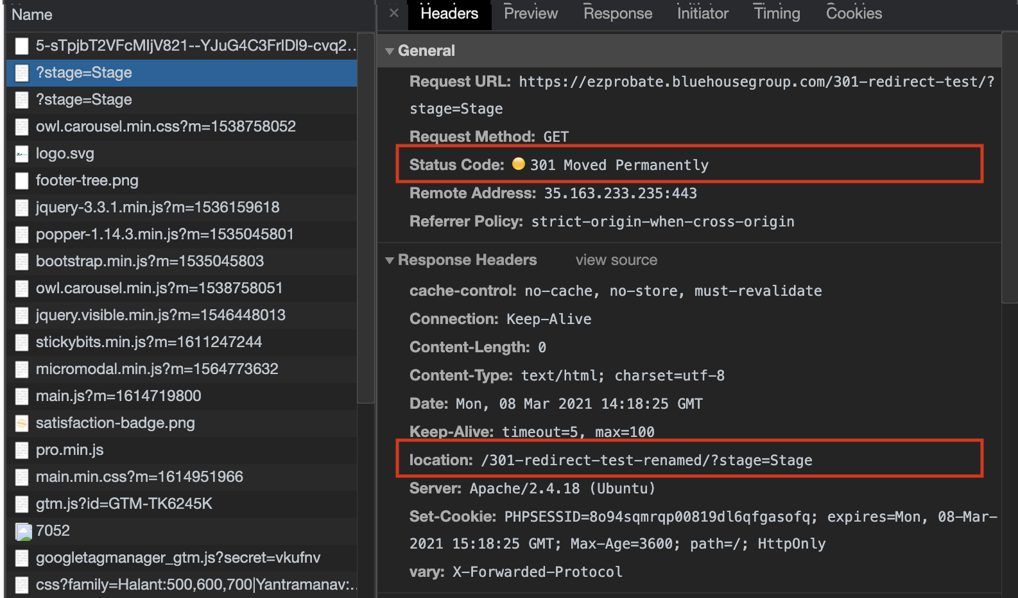Click the Content-Length header value
This screenshot has width=1018, height=598.
(x=542, y=347)
